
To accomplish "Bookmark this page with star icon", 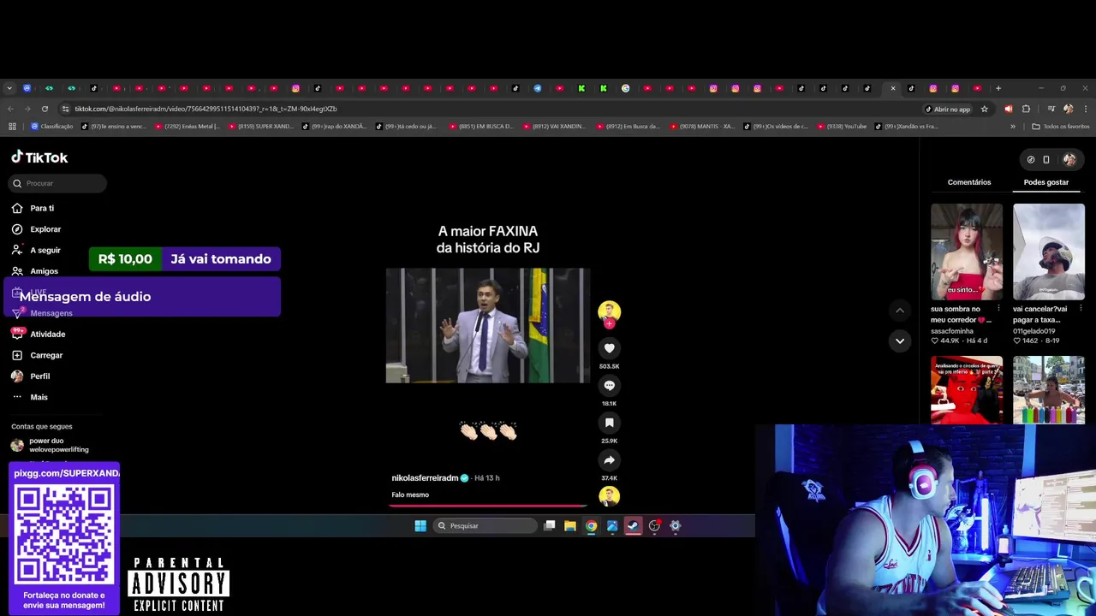I will (985, 109).
